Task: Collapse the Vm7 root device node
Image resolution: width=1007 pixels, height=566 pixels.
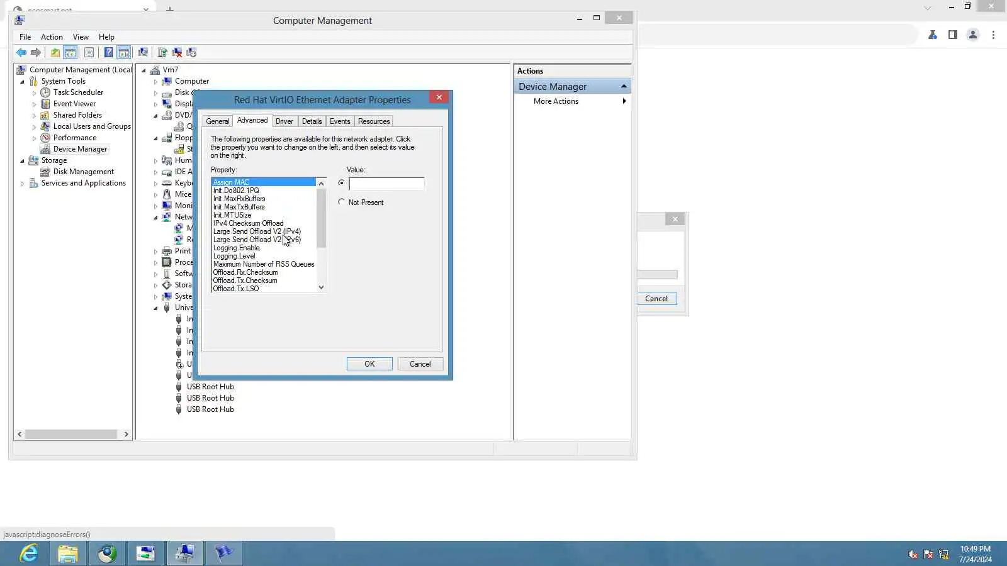Action: click(x=143, y=70)
